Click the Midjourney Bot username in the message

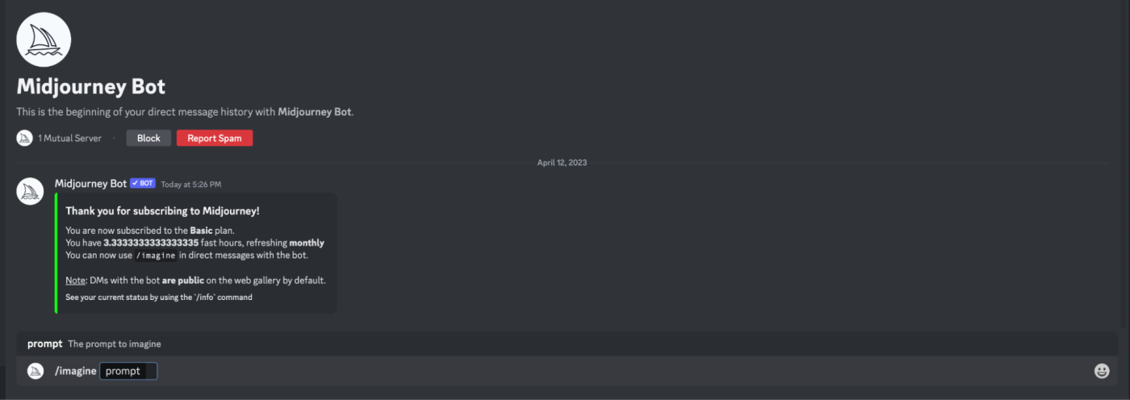pos(90,184)
